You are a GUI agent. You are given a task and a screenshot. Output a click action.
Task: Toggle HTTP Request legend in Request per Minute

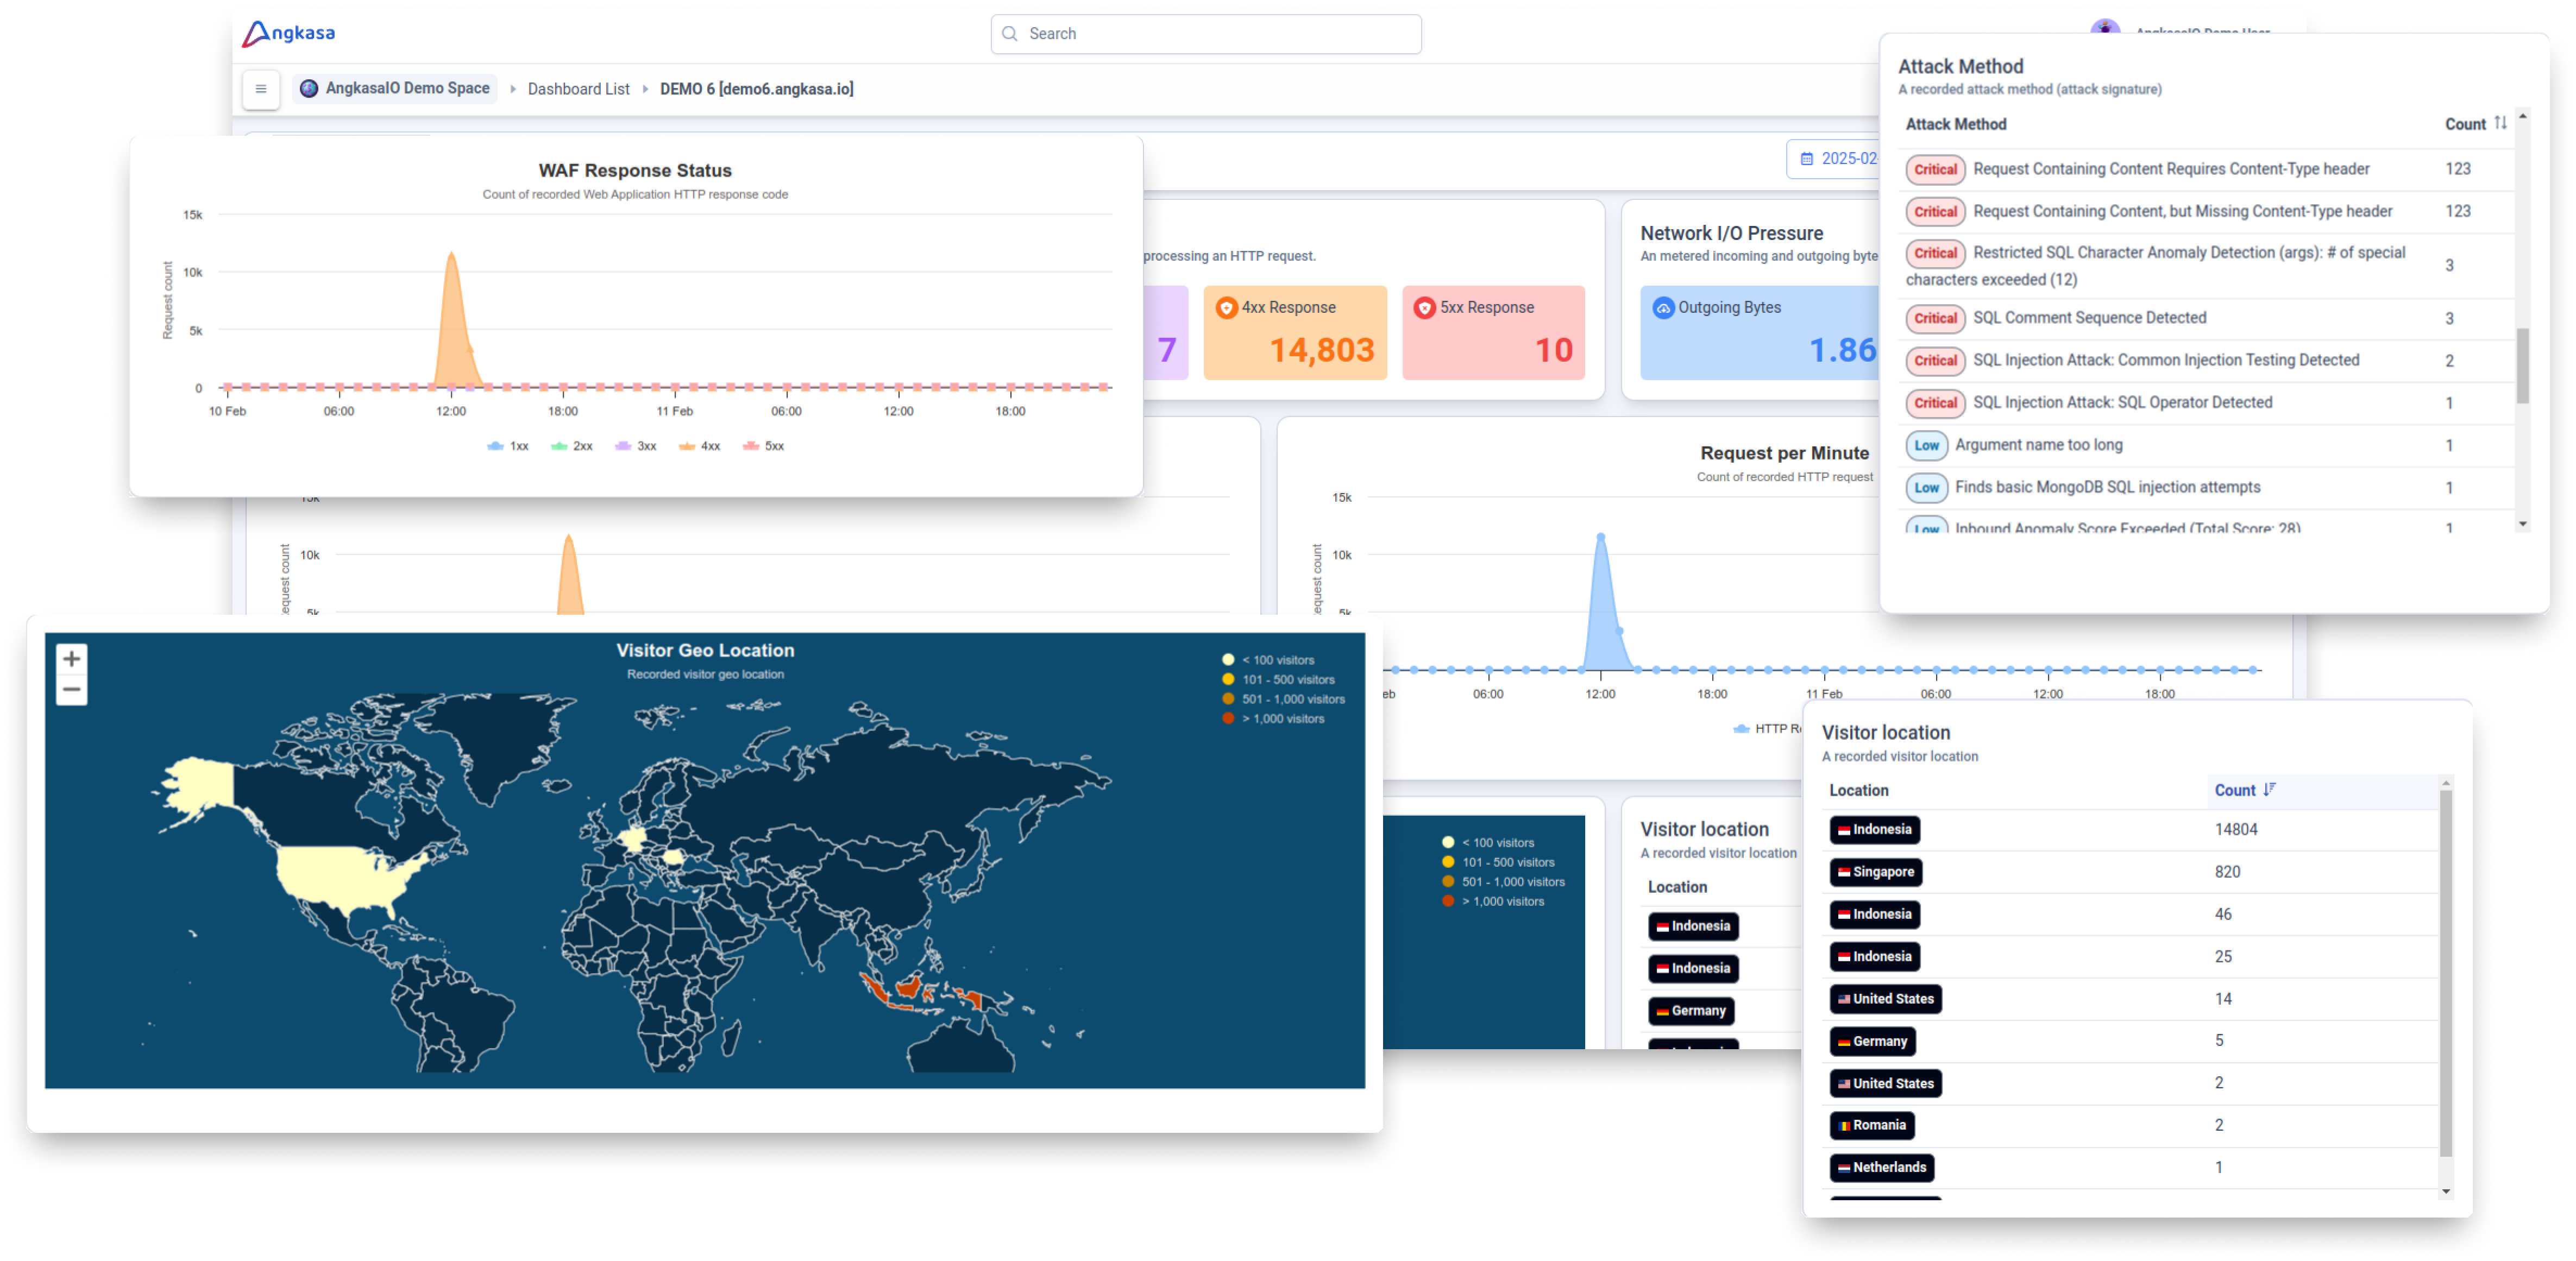[x=1767, y=730]
